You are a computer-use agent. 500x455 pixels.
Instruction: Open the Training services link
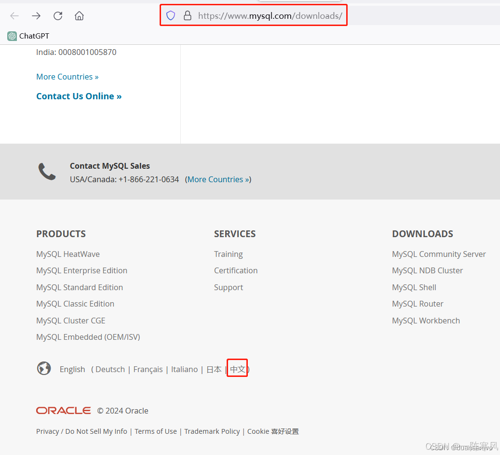[229, 254]
